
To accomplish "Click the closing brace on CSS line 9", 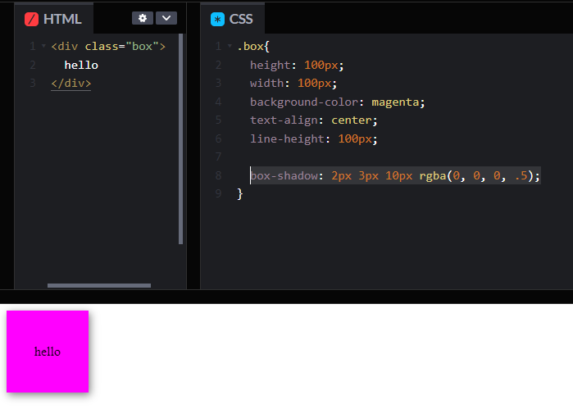I will (x=239, y=194).
